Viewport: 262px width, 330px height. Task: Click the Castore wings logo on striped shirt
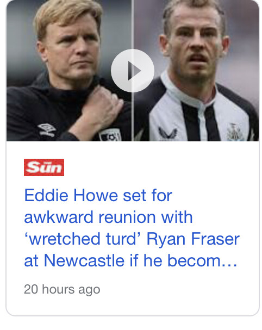(167, 133)
